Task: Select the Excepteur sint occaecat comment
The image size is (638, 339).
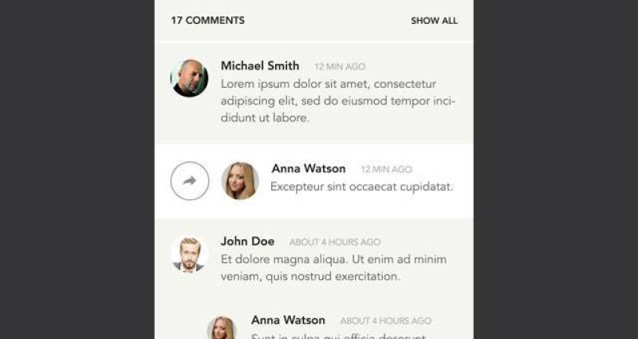Action: point(362,187)
